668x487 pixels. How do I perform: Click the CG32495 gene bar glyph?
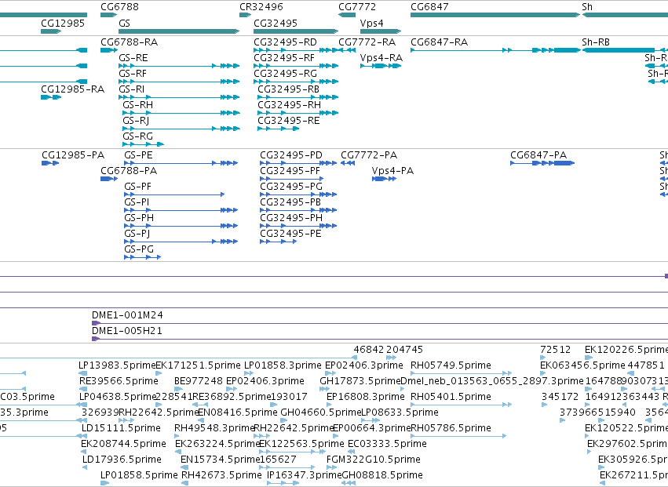coord(296,31)
